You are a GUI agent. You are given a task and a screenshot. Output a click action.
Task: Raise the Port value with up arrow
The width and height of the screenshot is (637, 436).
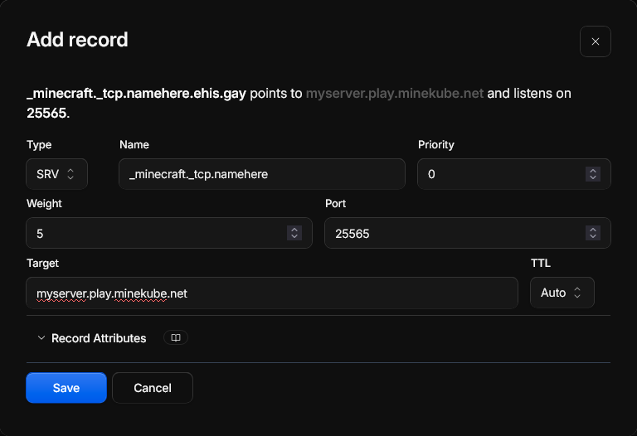pos(593,230)
